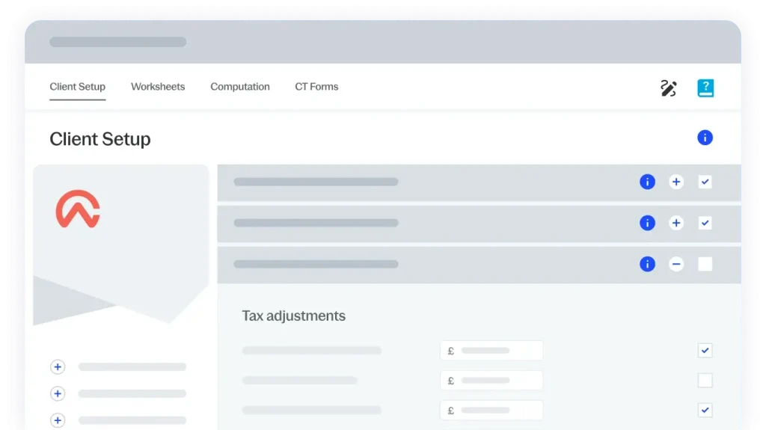Go to the CT Forms tab
The height and width of the screenshot is (430, 766).
pyautogui.click(x=316, y=87)
